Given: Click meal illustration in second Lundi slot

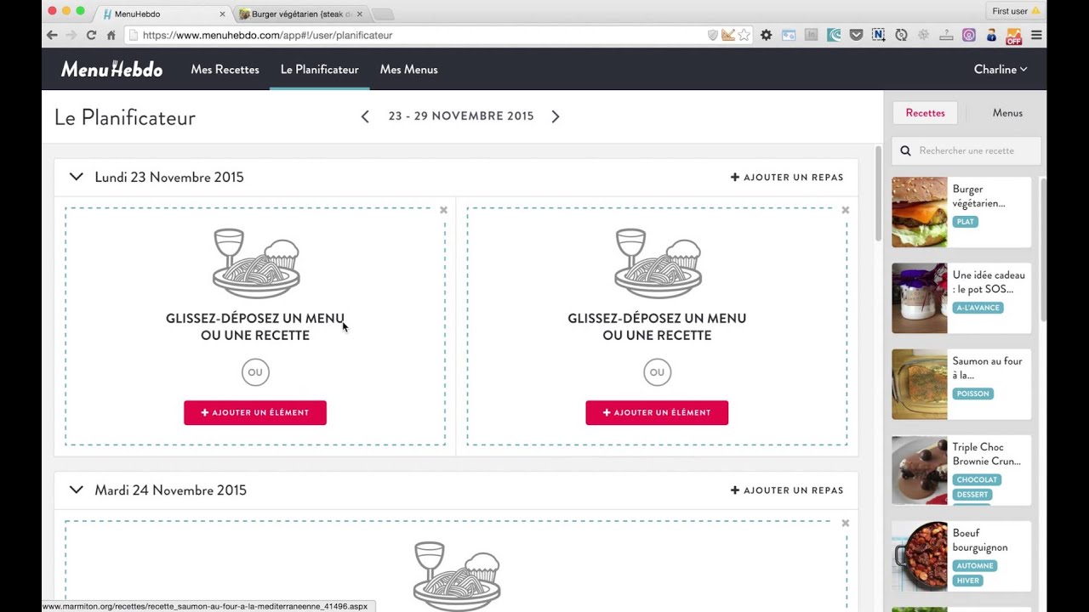Looking at the screenshot, I should 658,263.
